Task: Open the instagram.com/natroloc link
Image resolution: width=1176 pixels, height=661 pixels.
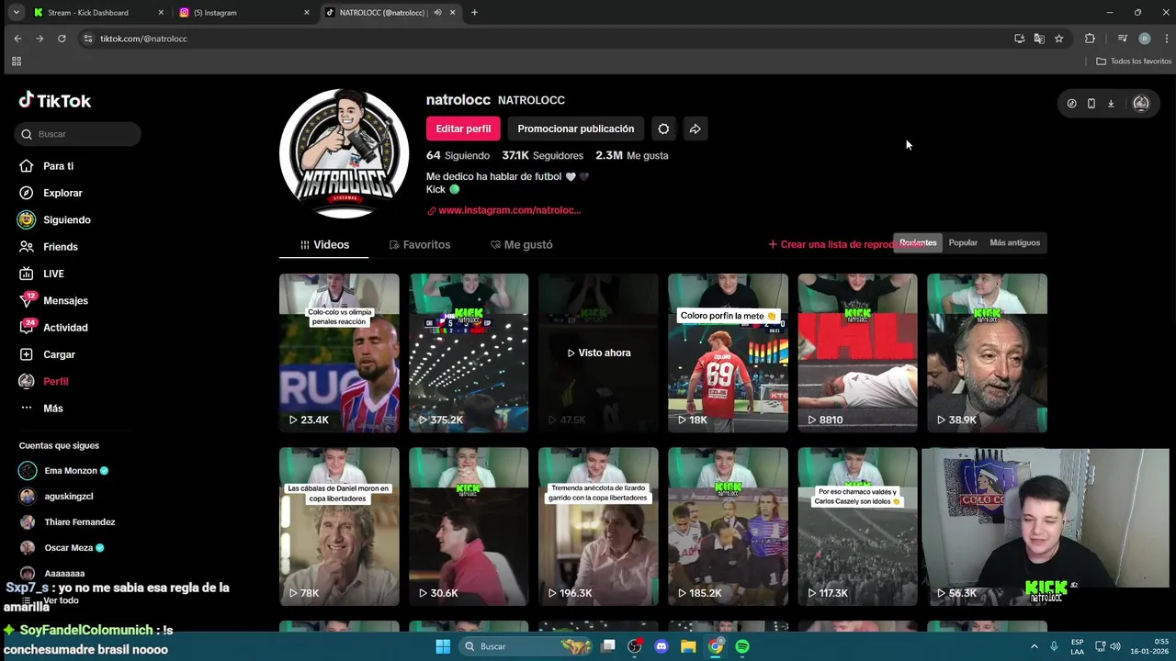Action: (x=503, y=210)
